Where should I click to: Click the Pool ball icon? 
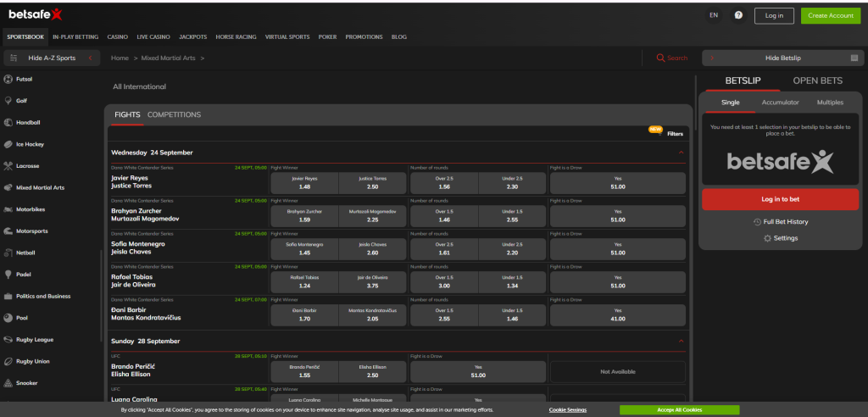tap(8, 318)
